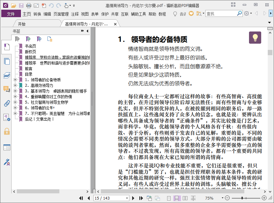This screenshot has width=274, height=203.
Task: Open the Pages thumbnail panel in the sidebar
Action: (7, 61)
